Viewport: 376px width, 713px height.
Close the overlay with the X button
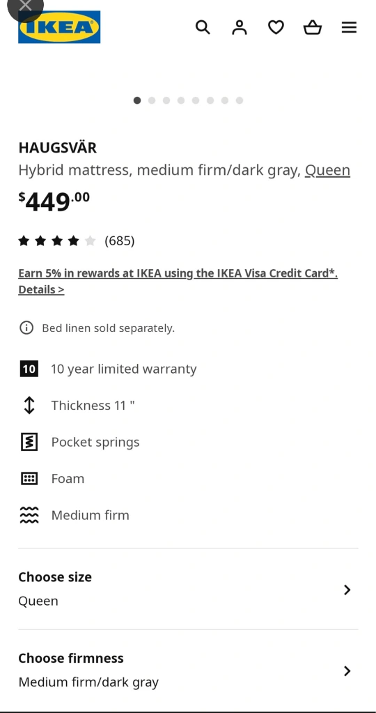pyautogui.click(x=26, y=6)
